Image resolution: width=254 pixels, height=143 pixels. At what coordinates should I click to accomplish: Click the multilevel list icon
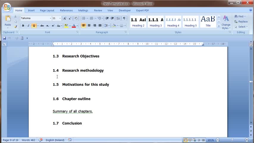pyautogui.click(x=99, y=18)
